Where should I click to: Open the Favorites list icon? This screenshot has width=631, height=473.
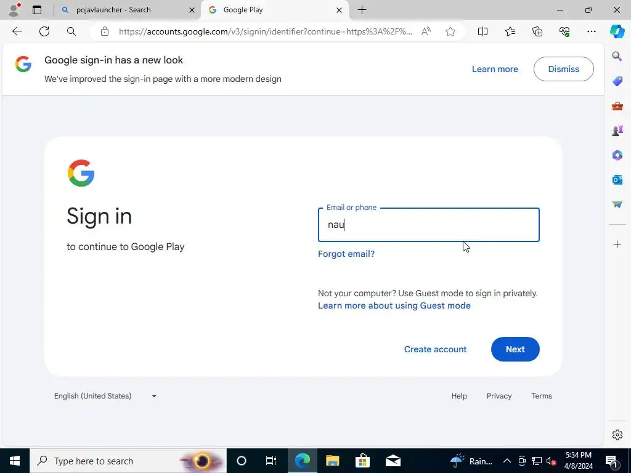(x=510, y=31)
